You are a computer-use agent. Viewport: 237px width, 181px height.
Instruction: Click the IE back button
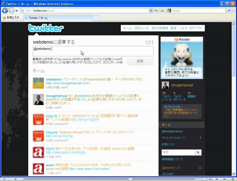coord(5,11)
